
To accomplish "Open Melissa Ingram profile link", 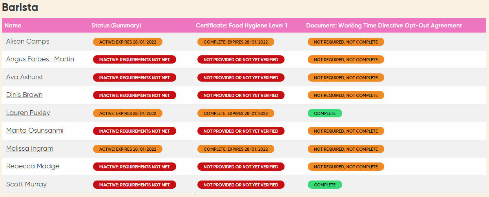I will click(30, 149).
